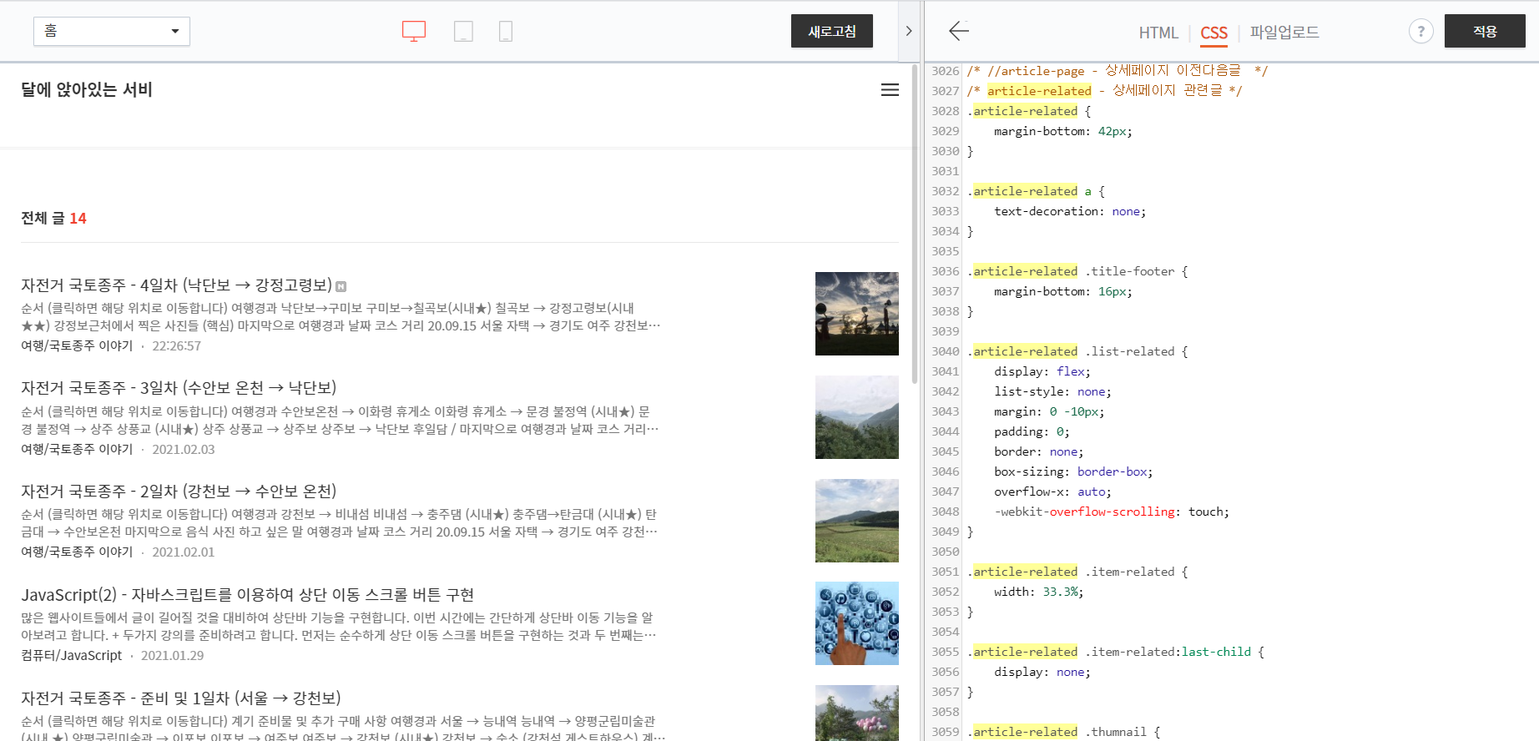This screenshot has width=1539, height=741.
Task: Click thumbnail of 4일차 sunset post
Action: coord(857,314)
